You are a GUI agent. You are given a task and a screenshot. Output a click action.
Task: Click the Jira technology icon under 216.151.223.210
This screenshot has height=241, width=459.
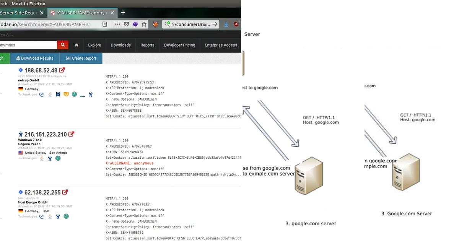(50, 158)
